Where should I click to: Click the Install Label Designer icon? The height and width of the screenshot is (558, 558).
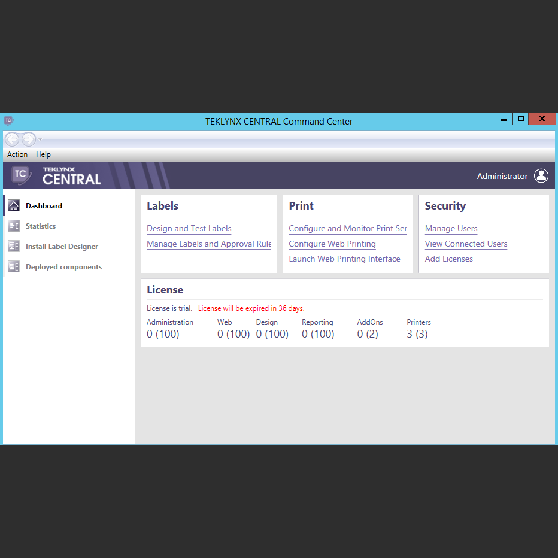[x=14, y=246]
